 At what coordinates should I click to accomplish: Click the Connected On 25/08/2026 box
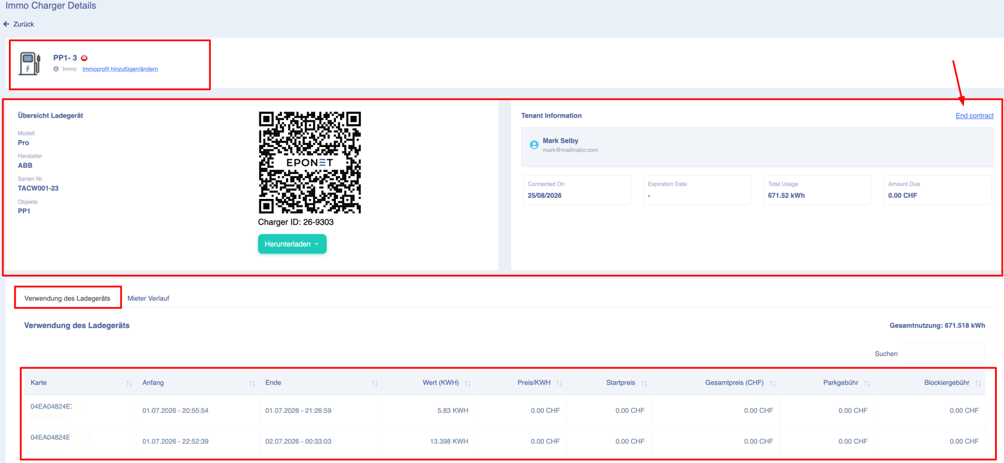click(x=577, y=190)
